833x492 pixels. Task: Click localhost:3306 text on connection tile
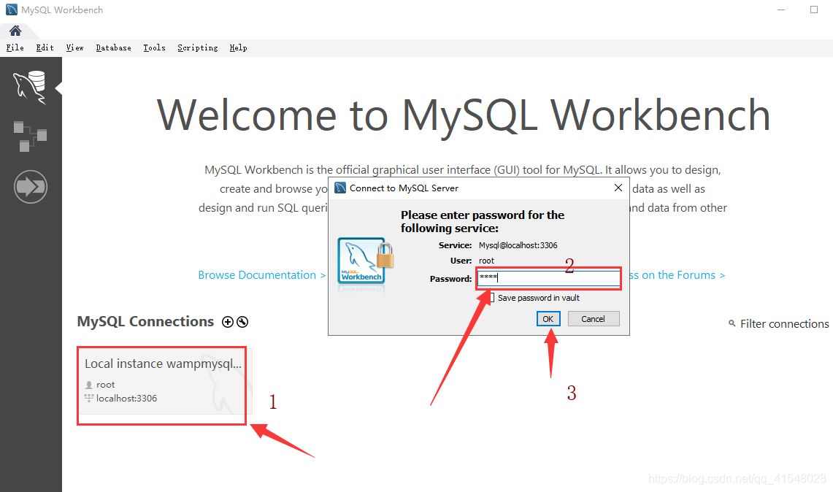point(126,399)
